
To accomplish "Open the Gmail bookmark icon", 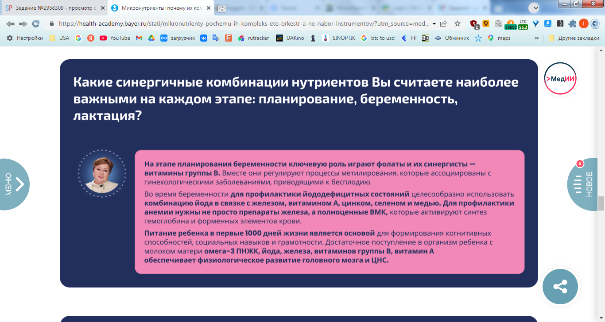I will click(139, 38).
